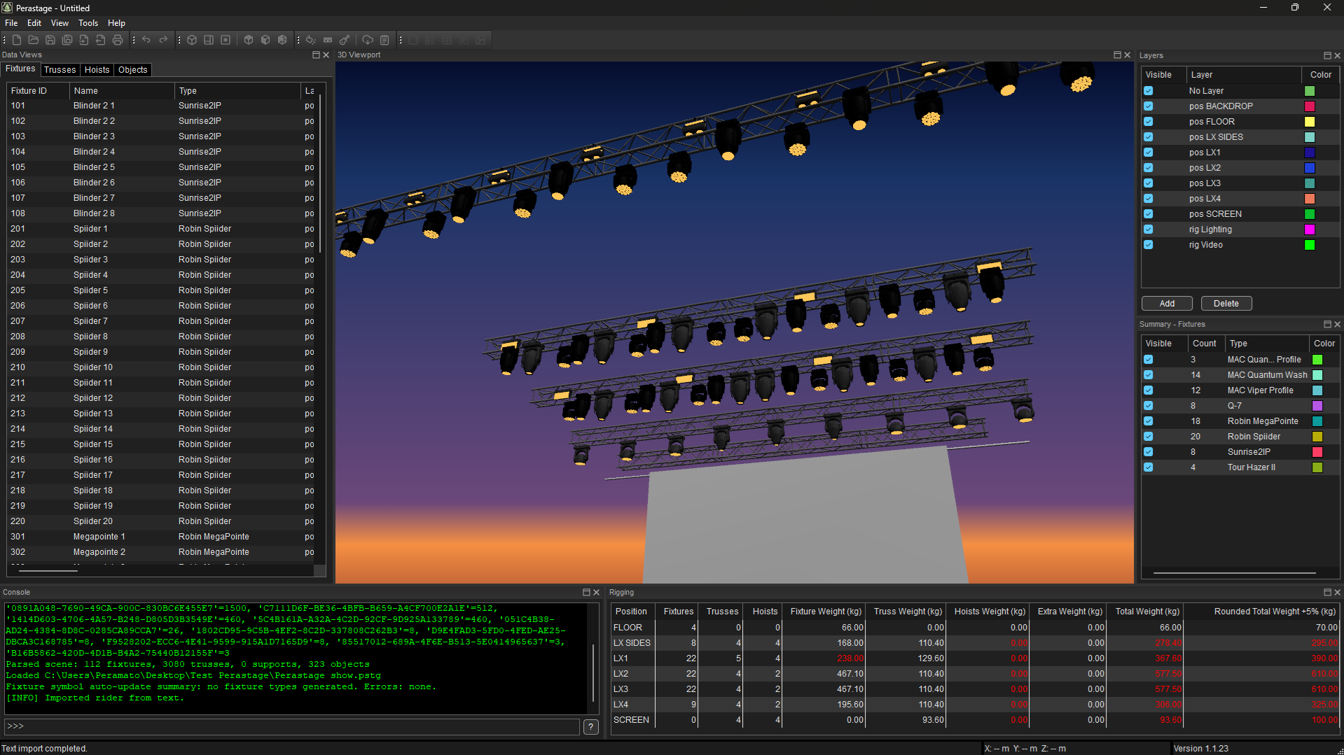
Task: Hide the pos SCREEN layer
Action: tap(1149, 214)
